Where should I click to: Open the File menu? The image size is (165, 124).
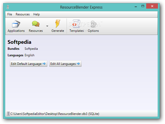10,14
